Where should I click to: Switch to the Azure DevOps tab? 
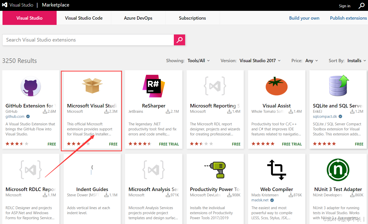click(138, 18)
